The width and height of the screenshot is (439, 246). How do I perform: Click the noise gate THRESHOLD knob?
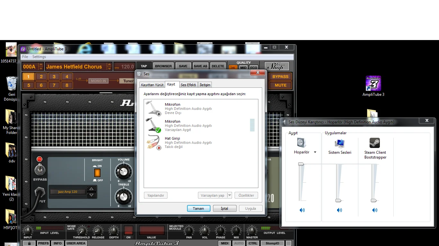(x=82, y=231)
